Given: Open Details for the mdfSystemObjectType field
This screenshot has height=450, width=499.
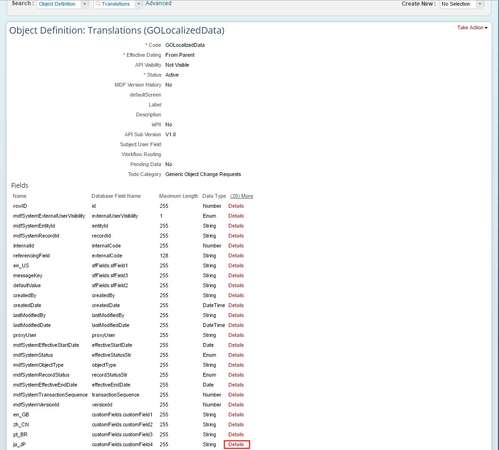Looking at the screenshot, I should [236, 365].
